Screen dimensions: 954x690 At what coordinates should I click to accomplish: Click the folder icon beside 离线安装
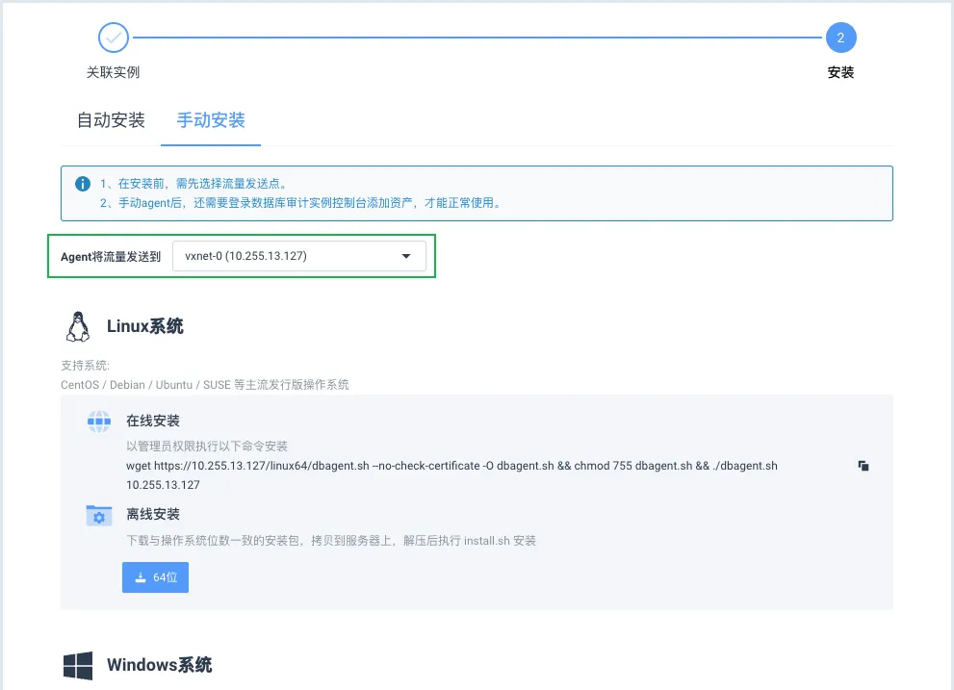point(99,516)
